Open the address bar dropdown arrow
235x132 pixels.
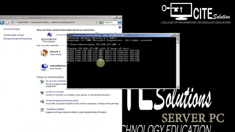click(x=97, y=22)
